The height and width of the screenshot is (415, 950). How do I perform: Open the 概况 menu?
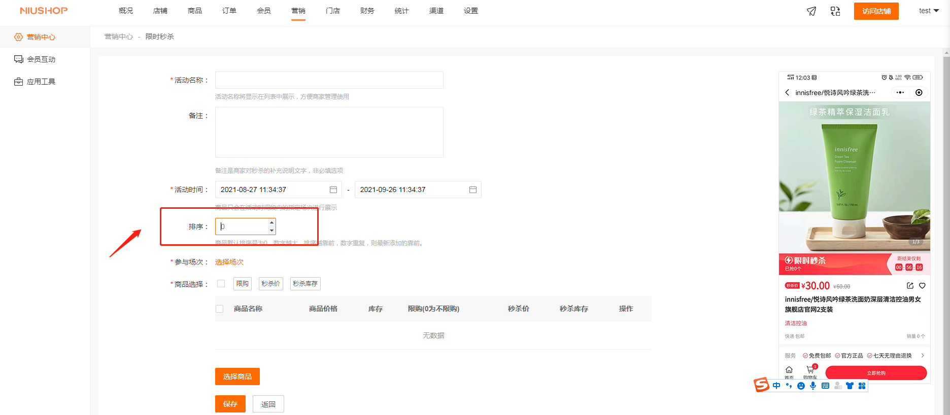[x=126, y=11]
